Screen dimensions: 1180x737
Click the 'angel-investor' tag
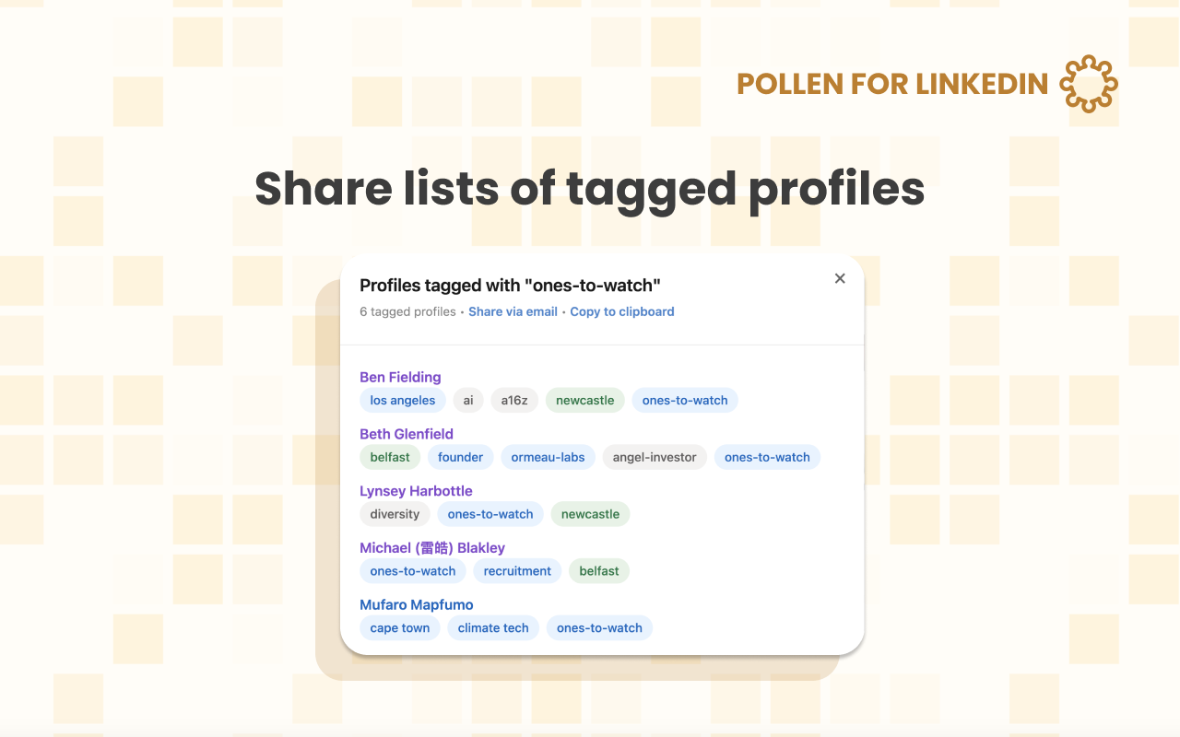655,457
